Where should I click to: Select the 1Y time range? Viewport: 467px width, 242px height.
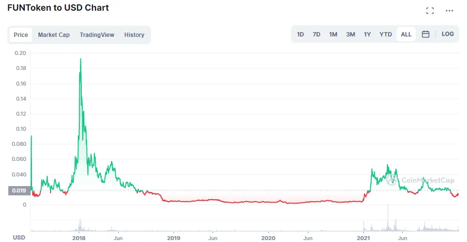[x=367, y=34]
